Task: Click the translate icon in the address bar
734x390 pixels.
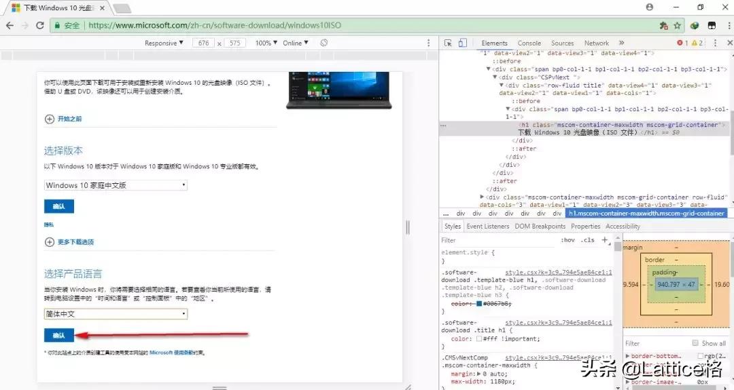Action: [x=664, y=26]
